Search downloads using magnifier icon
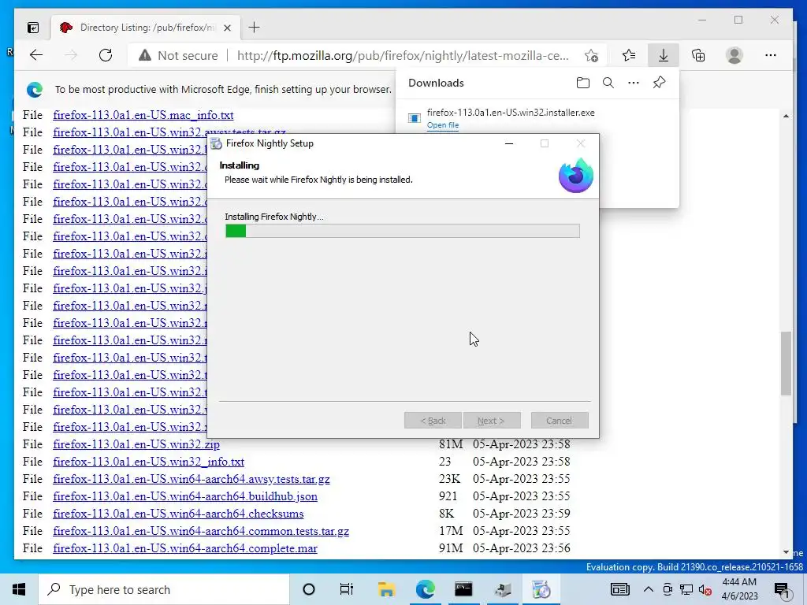The height and width of the screenshot is (605, 807). [608, 83]
